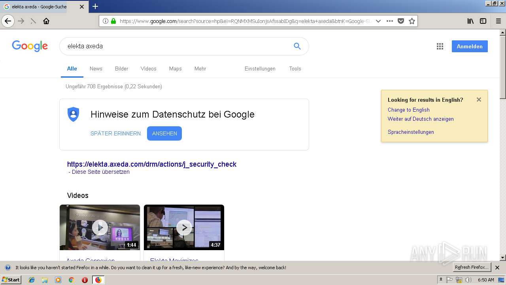Click the 6:50 AM clock

(486, 280)
